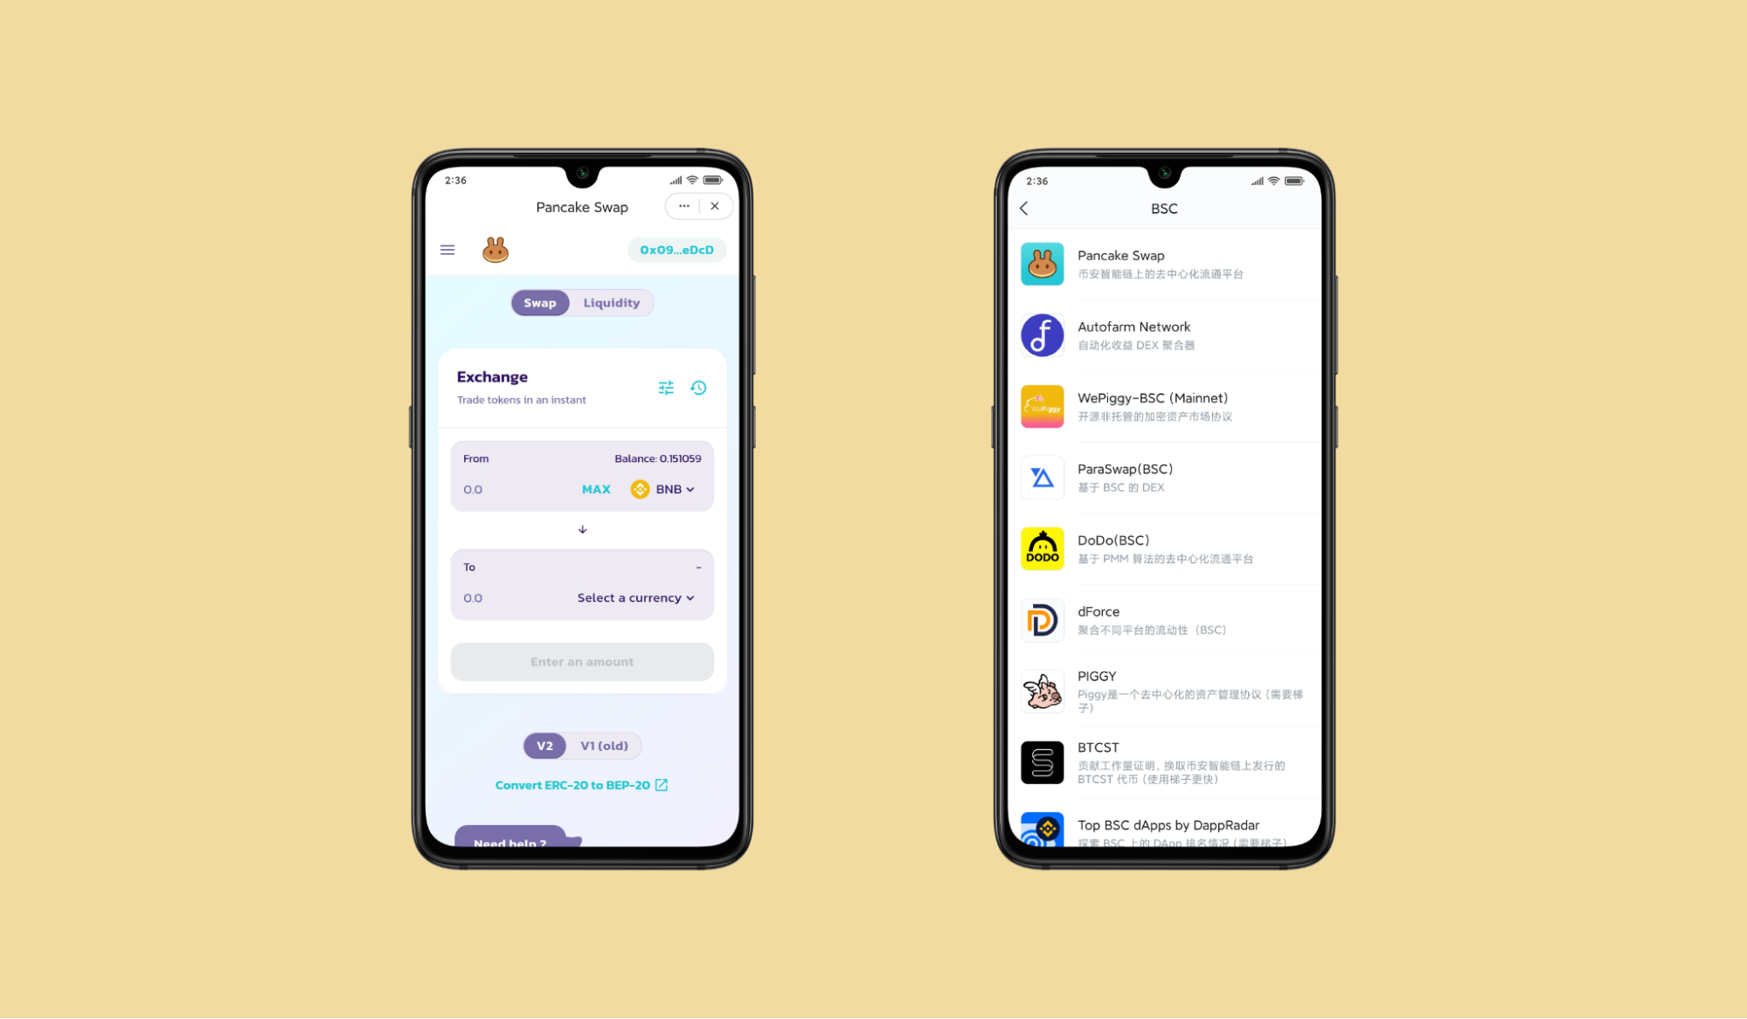Image resolution: width=1747 pixels, height=1019 pixels.
Task: Open Autofarm Network DApp
Action: point(1163,334)
